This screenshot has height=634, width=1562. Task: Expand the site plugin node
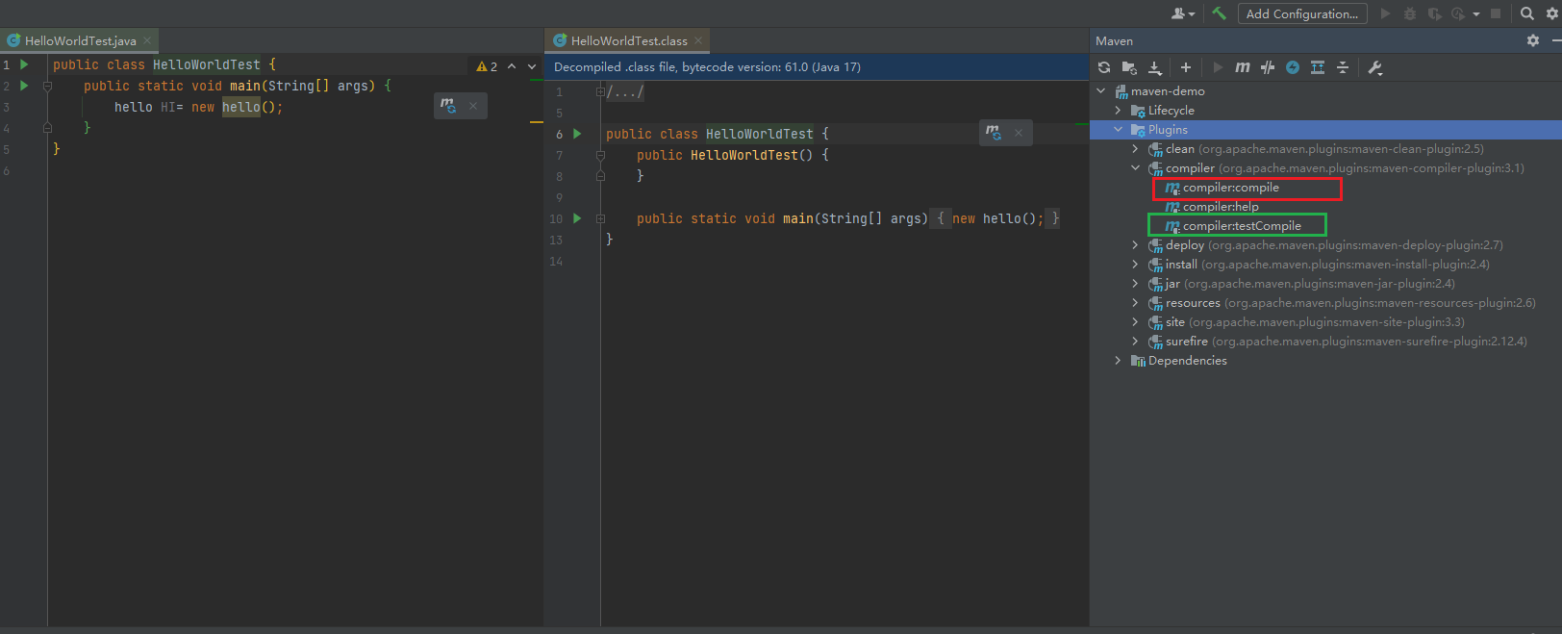[1135, 322]
